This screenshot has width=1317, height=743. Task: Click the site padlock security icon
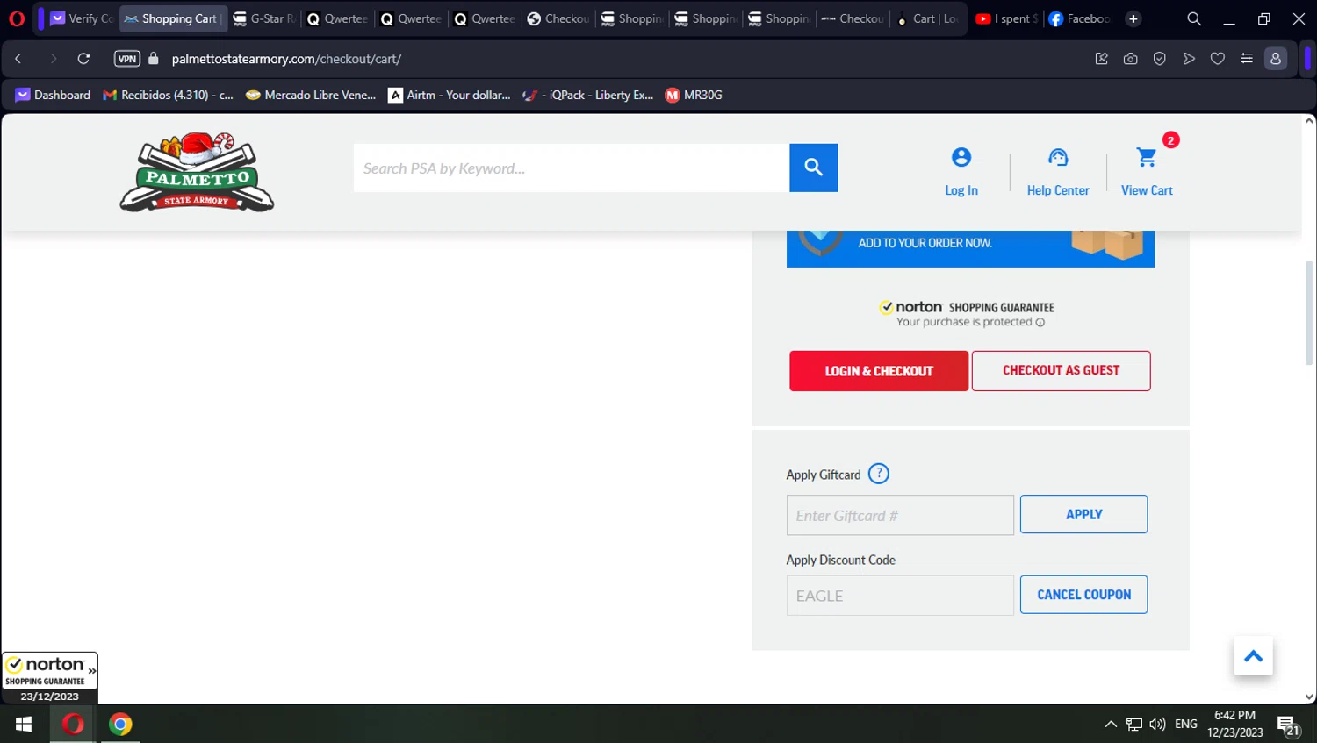154,59
